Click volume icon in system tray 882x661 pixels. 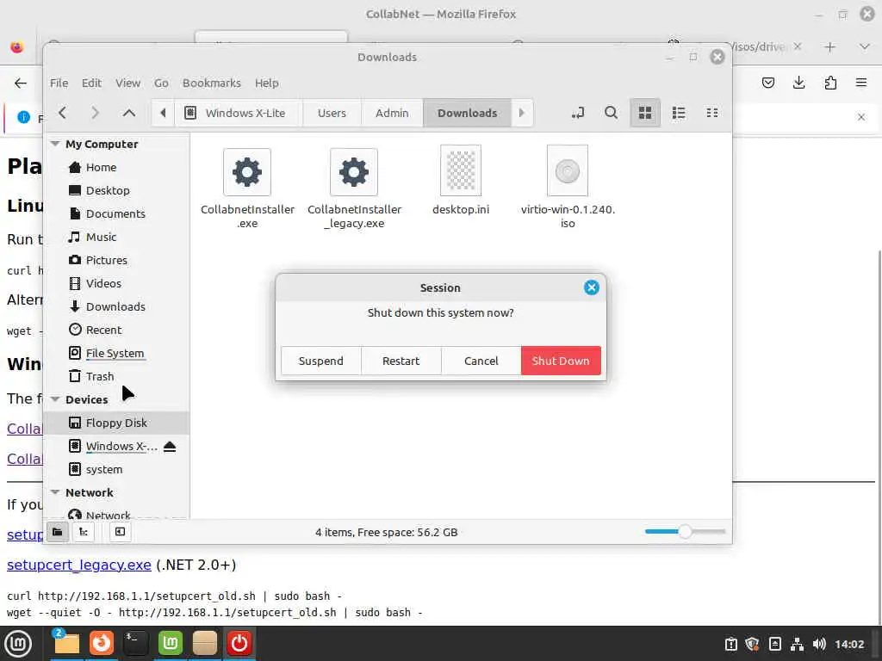tap(820, 644)
